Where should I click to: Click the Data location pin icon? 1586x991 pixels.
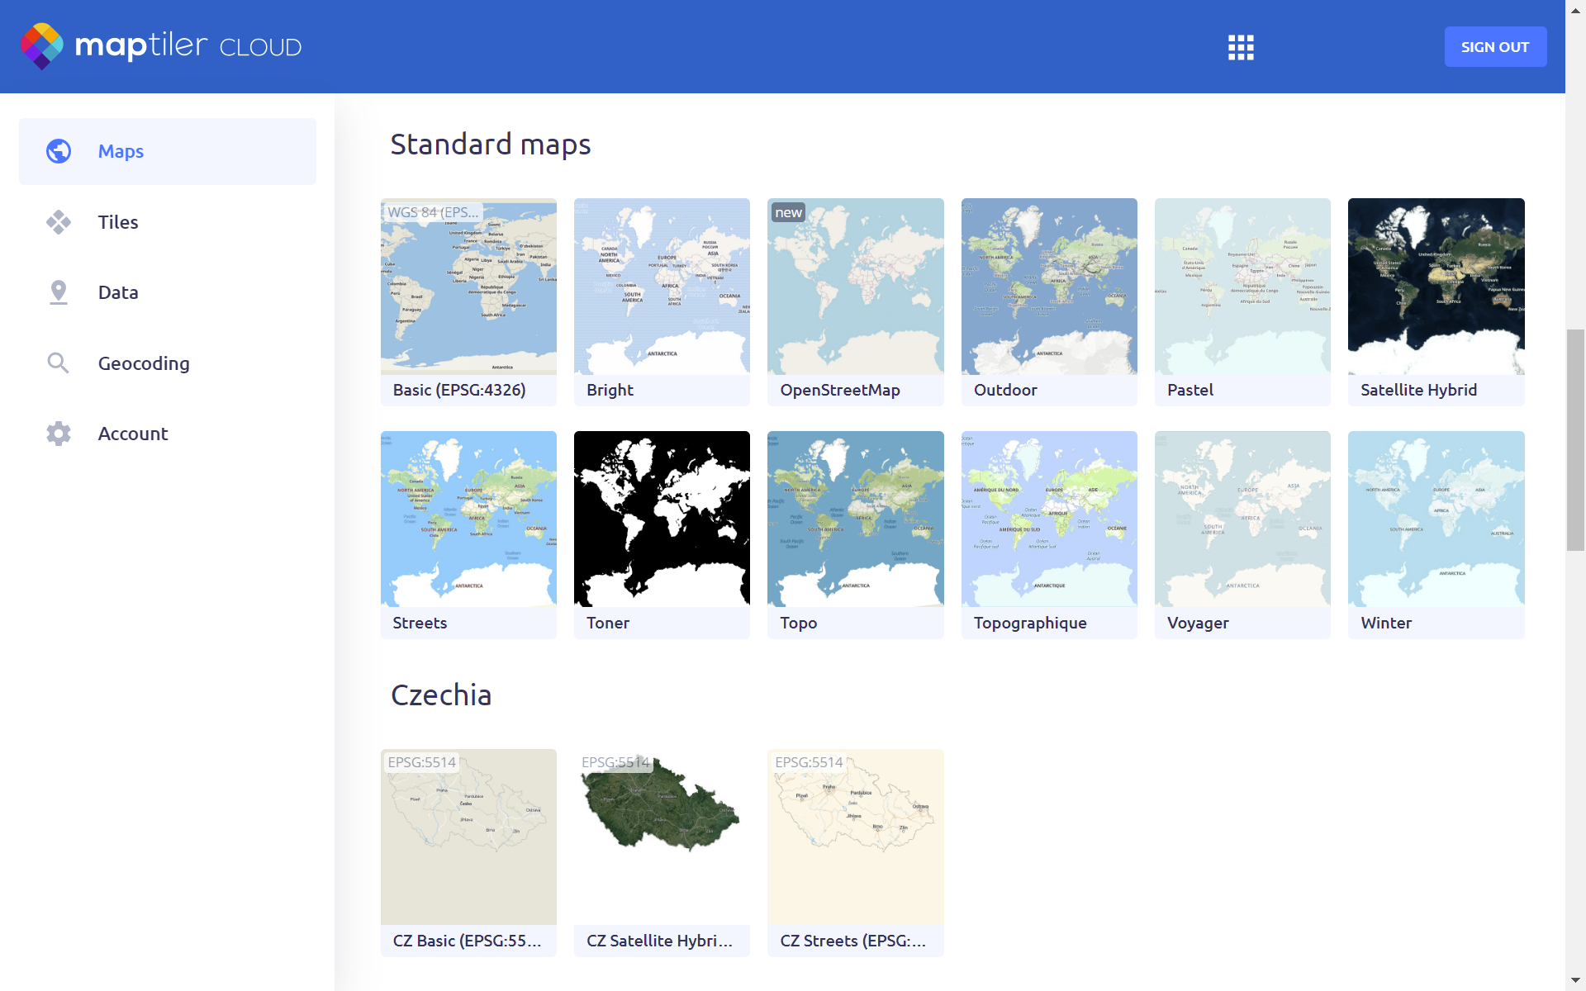coord(59,292)
